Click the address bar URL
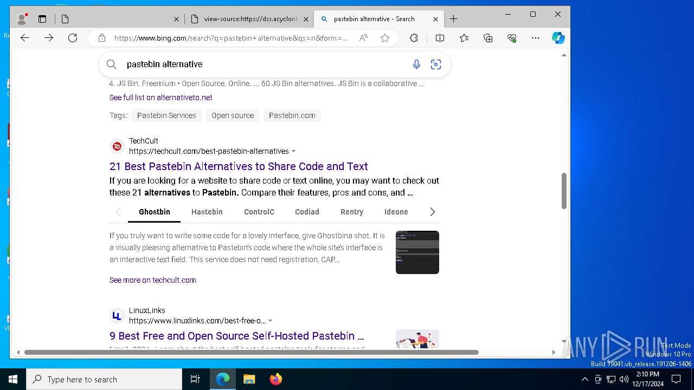This screenshot has width=694, height=390. (231, 38)
